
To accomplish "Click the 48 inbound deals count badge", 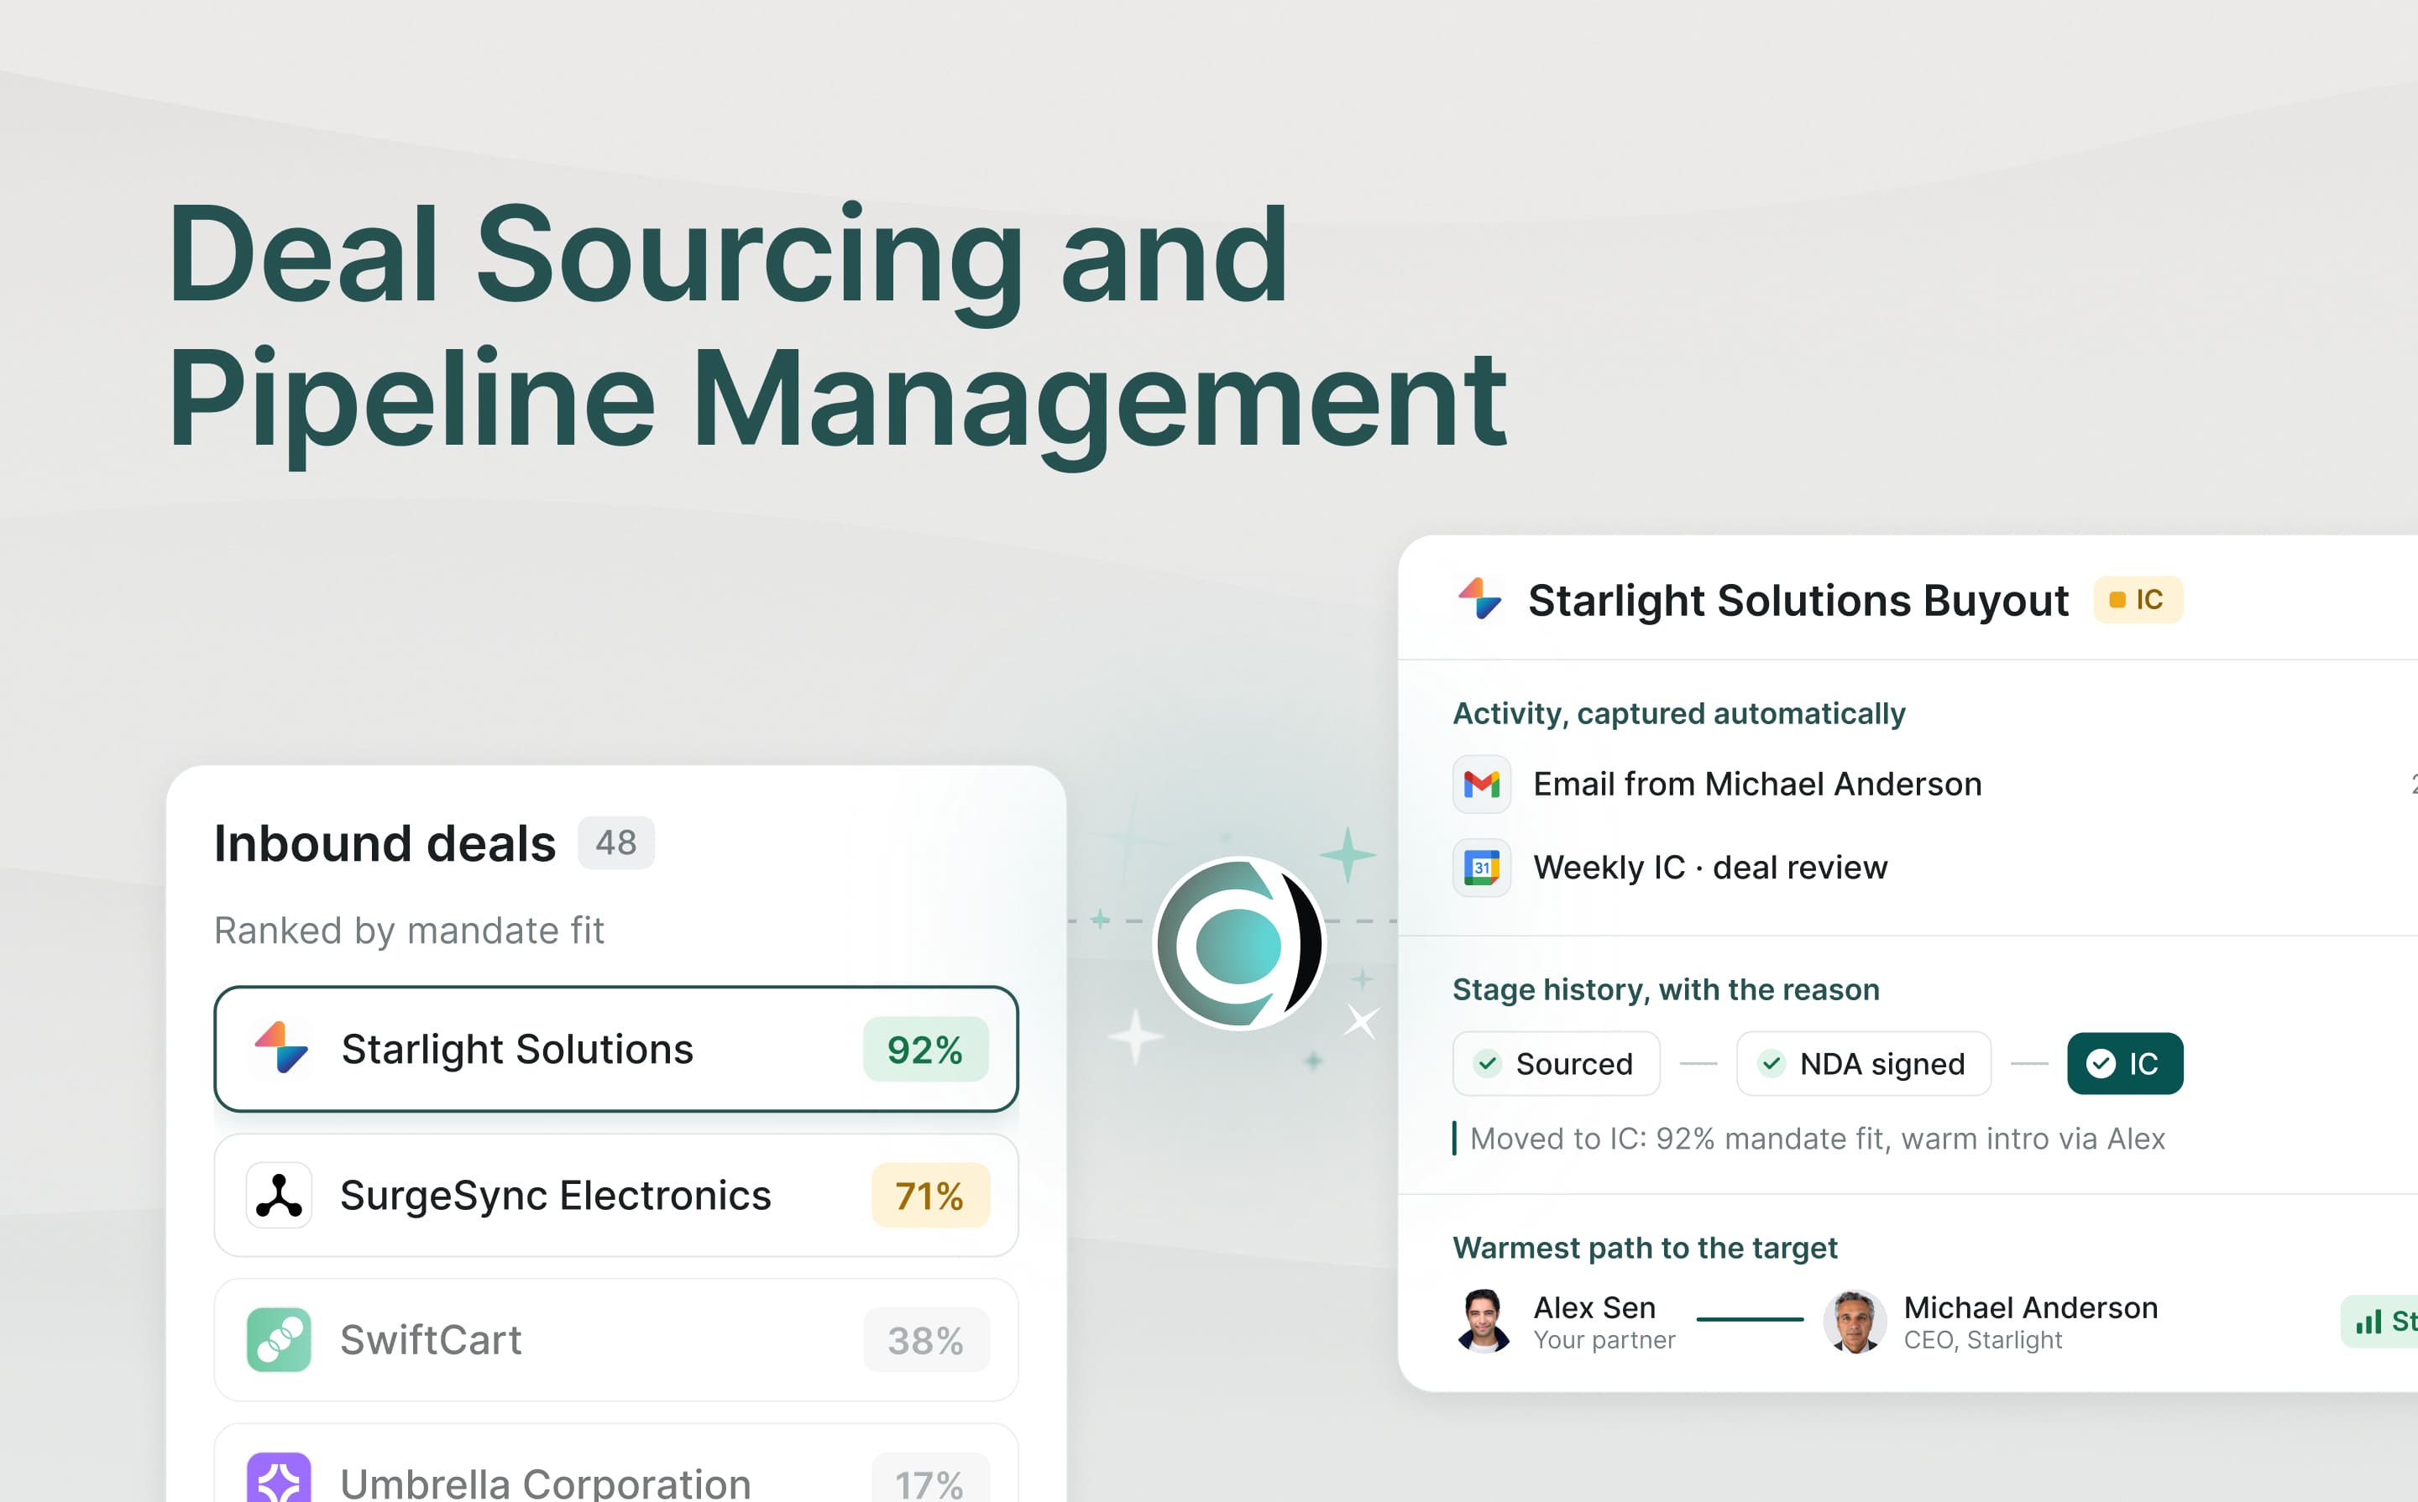I will 616,842.
